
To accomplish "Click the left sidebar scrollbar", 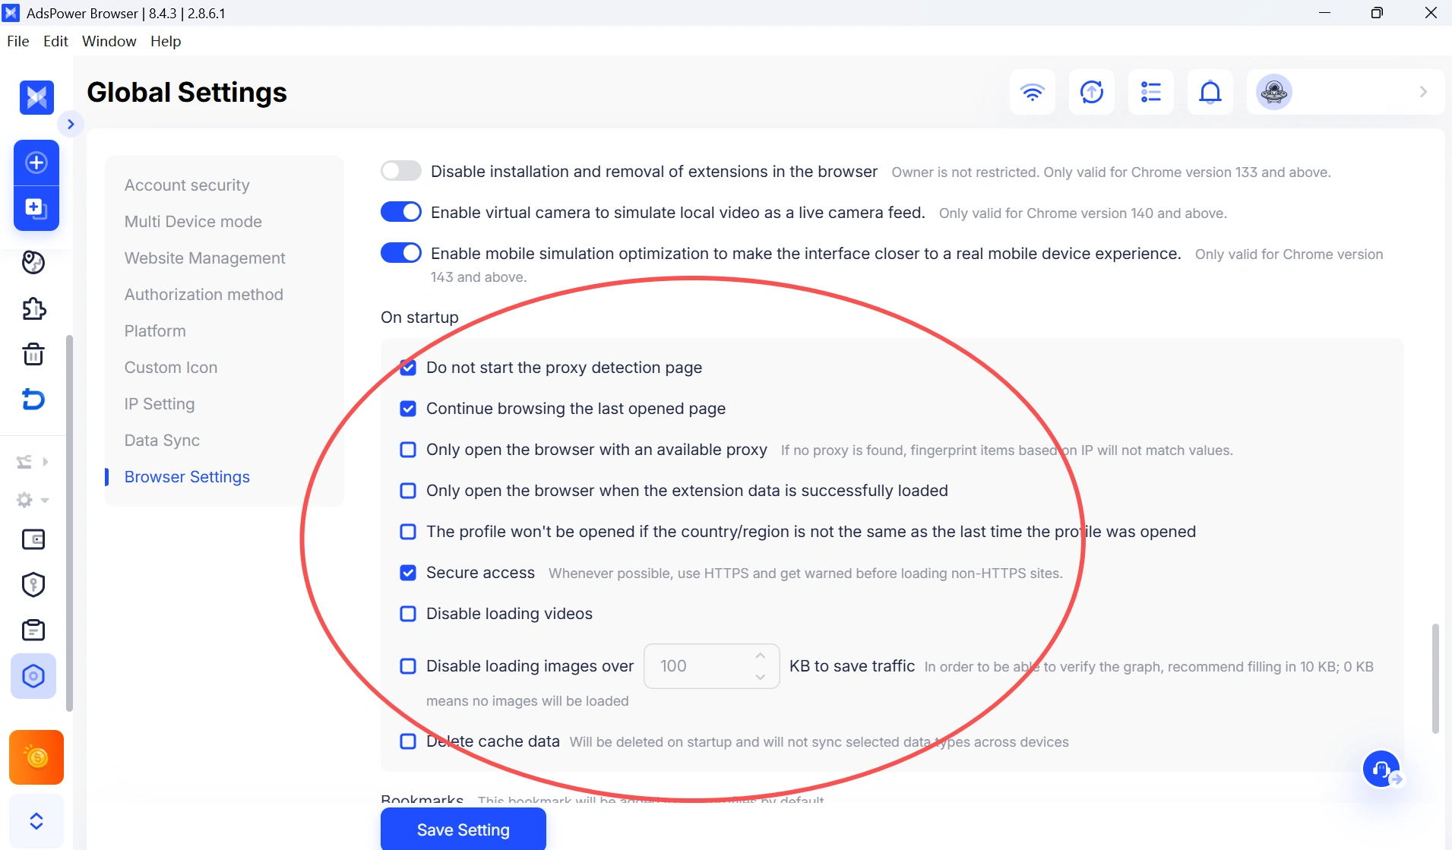I will point(69,523).
